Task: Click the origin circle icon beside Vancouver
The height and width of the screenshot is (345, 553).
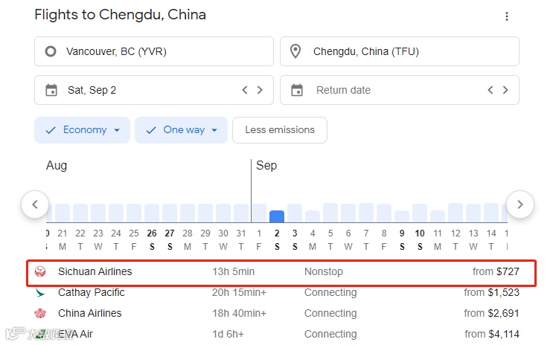Action: click(51, 51)
